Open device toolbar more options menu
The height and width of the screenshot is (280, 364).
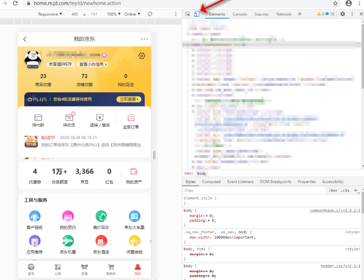click(x=176, y=14)
